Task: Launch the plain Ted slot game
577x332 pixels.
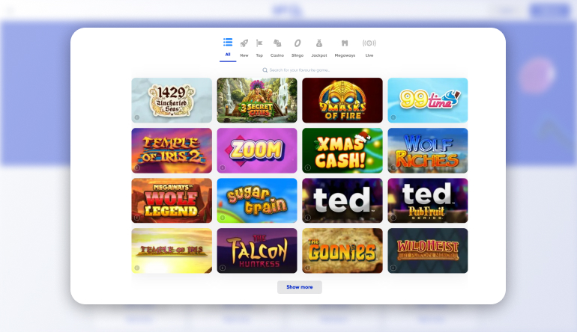Action: tap(342, 200)
